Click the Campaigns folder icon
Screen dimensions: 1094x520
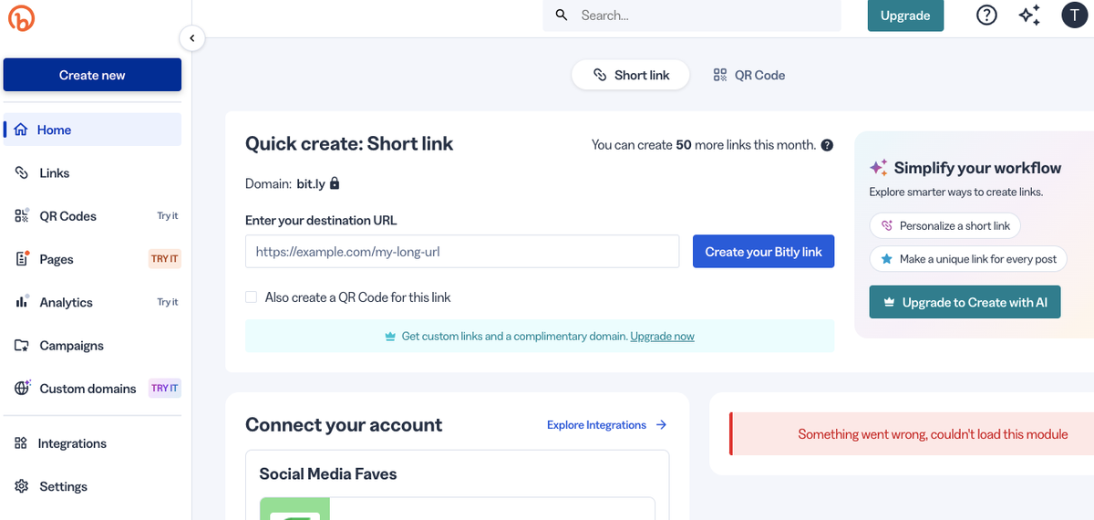click(x=22, y=346)
